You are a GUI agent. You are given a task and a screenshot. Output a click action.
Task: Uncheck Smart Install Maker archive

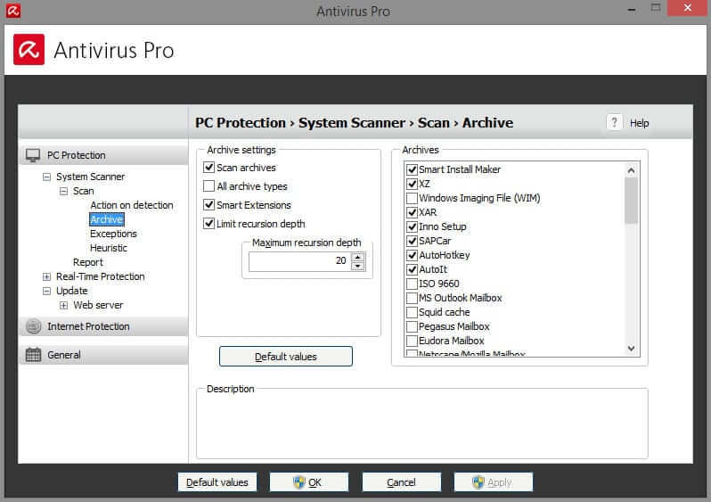click(412, 169)
